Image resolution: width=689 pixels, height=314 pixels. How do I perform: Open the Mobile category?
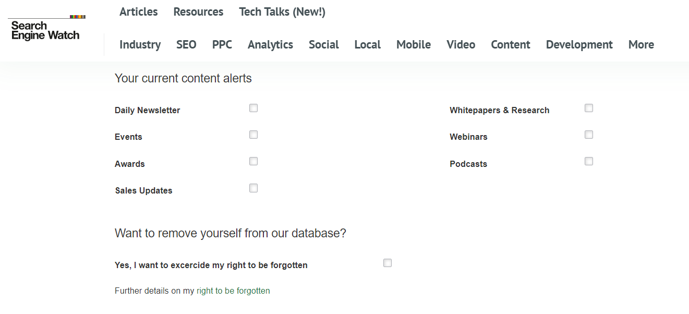click(x=414, y=44)
